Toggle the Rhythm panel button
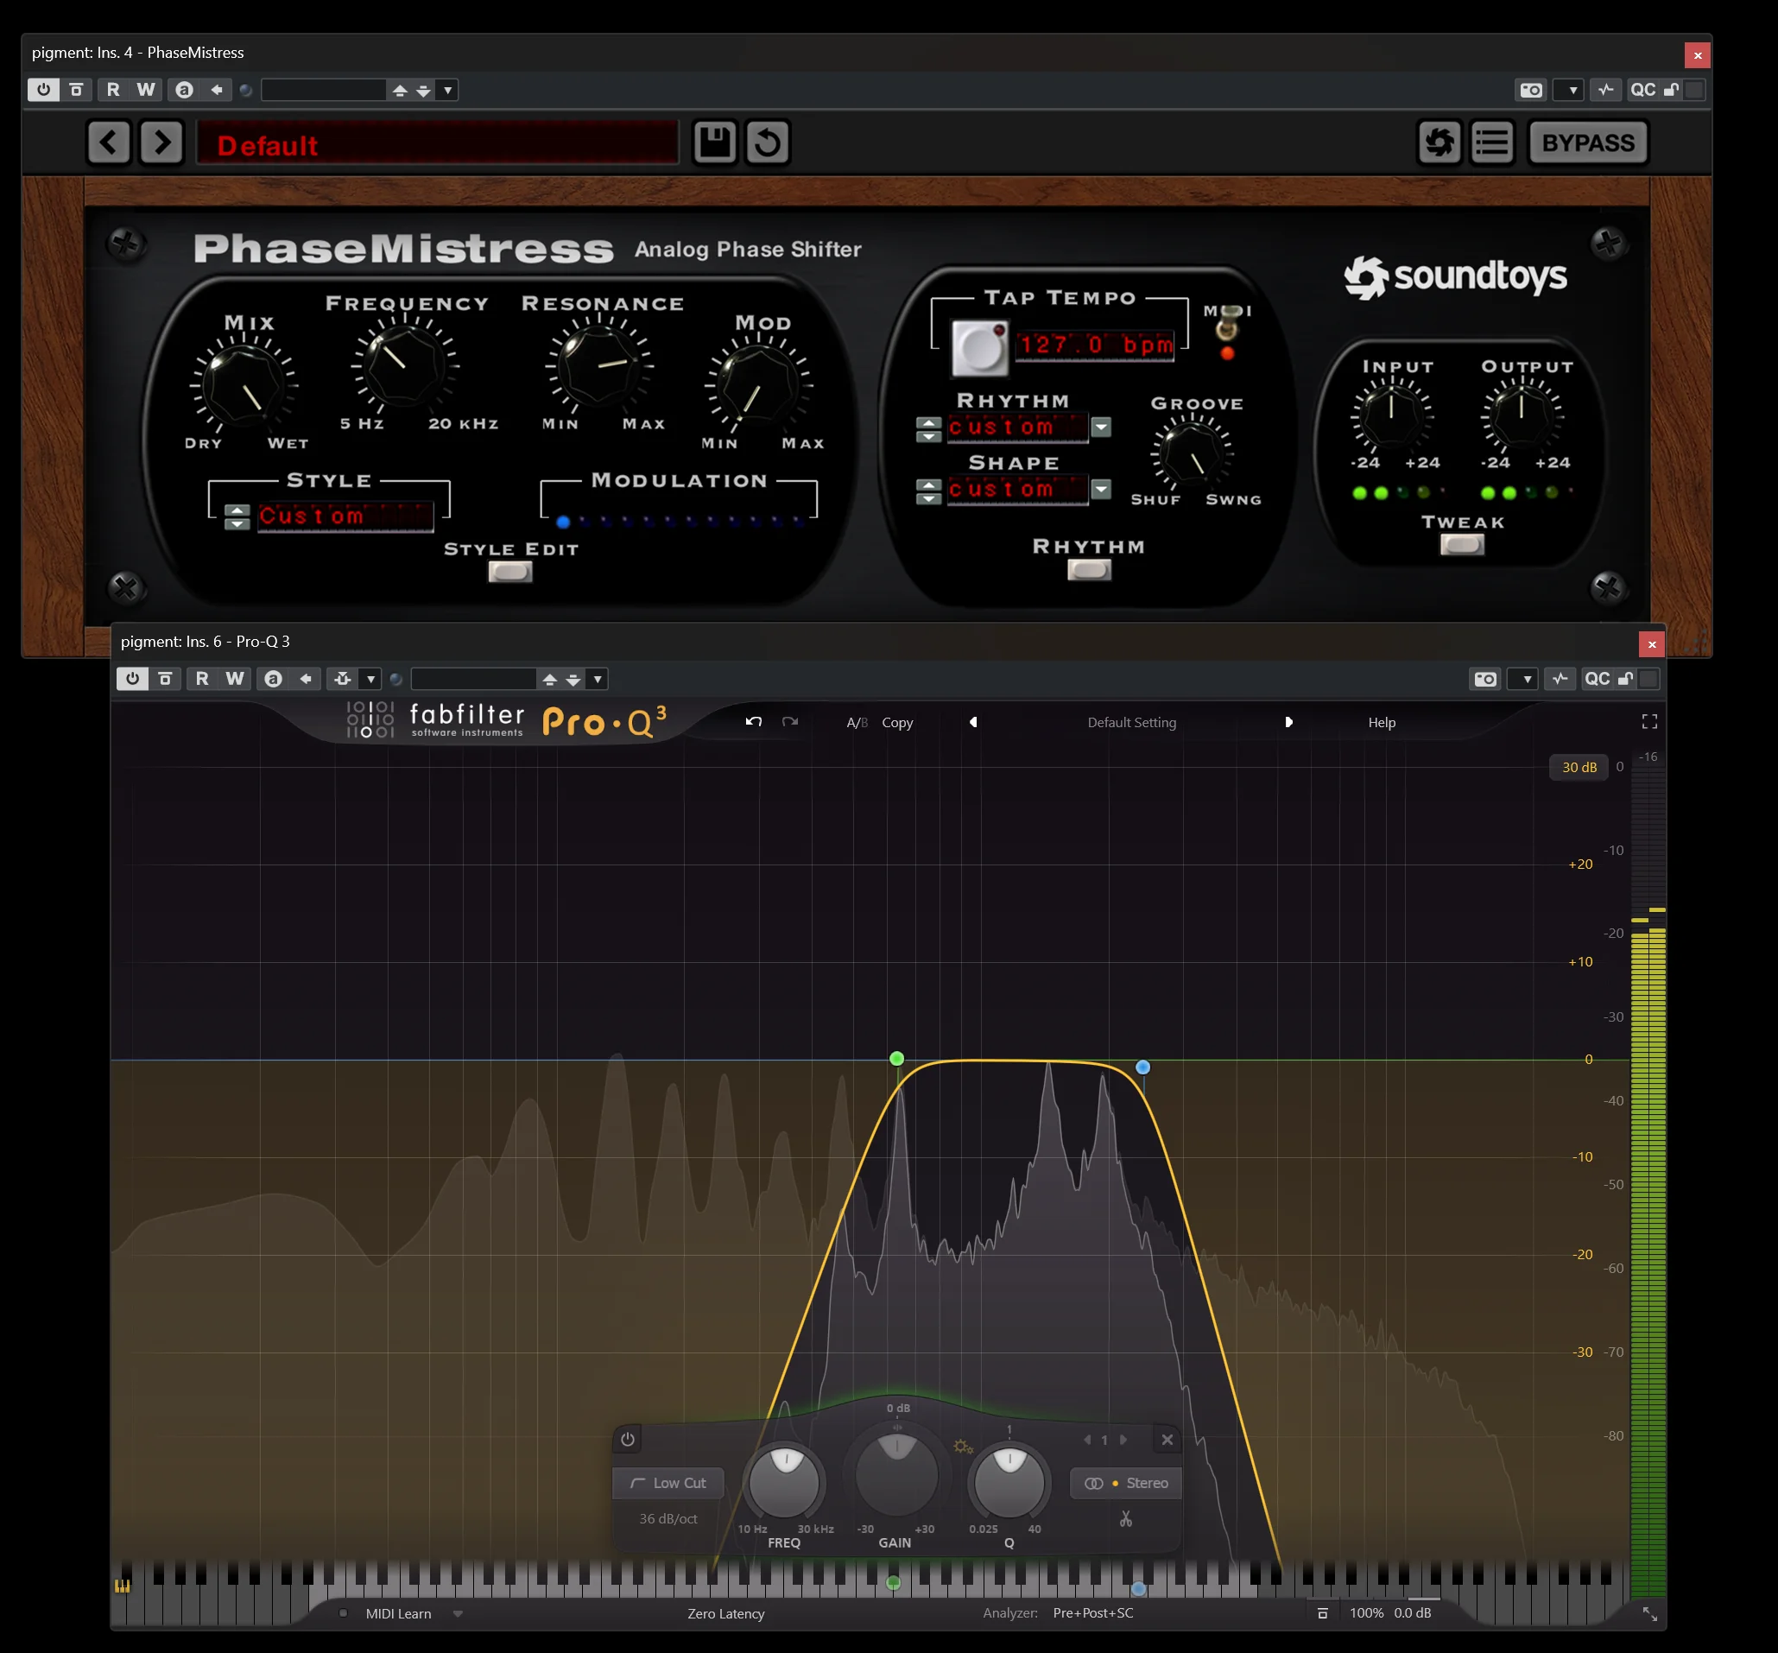1778x1653 pixels. pos(1090,570)
